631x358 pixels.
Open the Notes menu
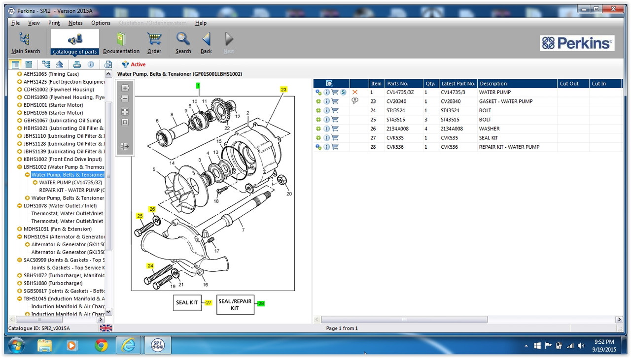pyautogui.click(x=75, y=23)
